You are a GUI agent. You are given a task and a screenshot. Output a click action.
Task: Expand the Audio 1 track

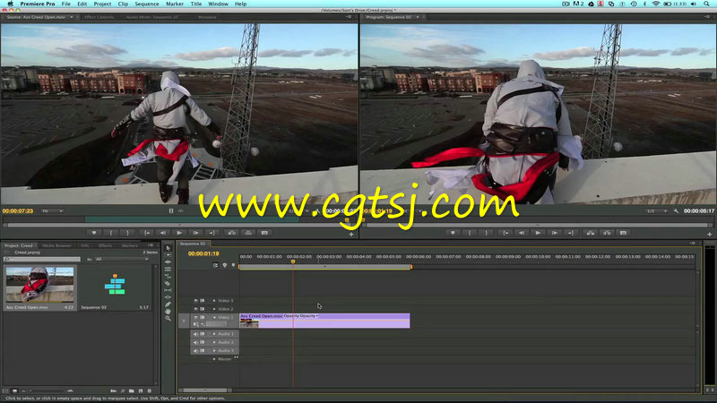pyautogui.click(x=214, y=334)
